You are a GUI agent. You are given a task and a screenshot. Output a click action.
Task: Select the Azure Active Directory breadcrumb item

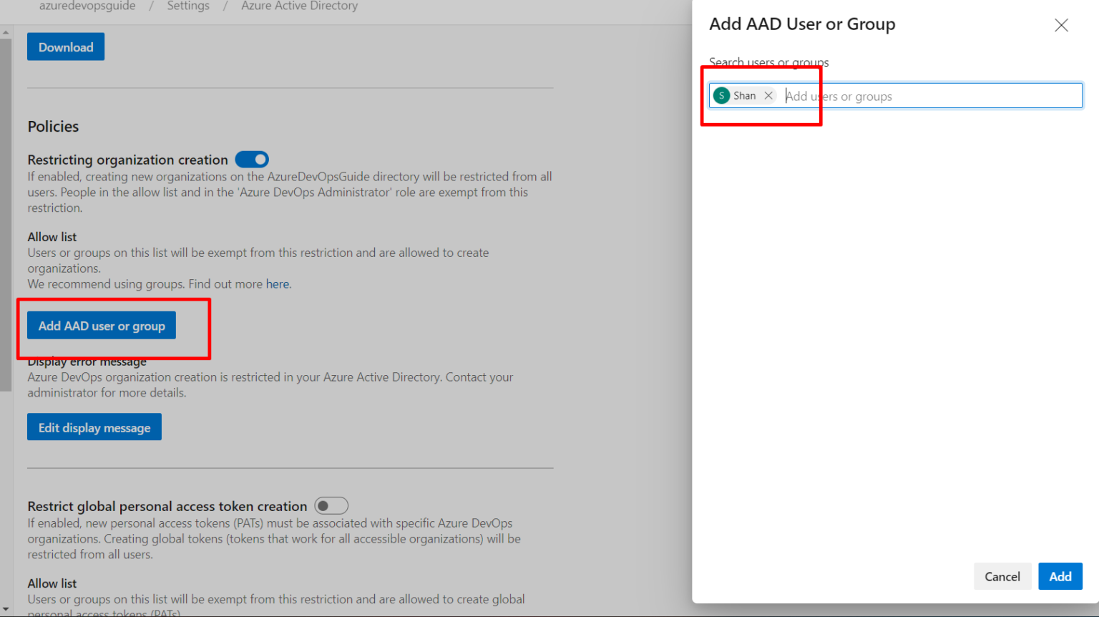coord(299,6)
